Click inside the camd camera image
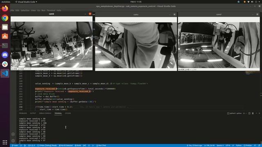 219,45
